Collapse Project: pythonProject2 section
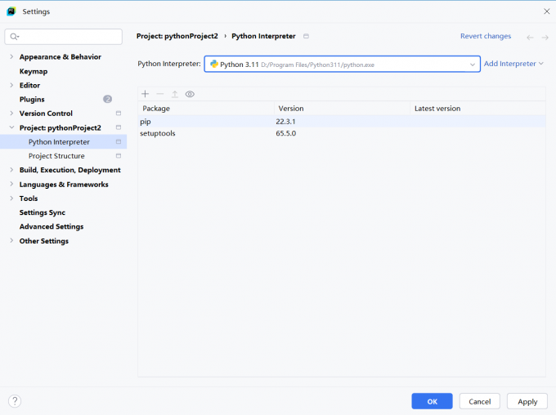Screen dimensions: 556x415 tap(11, 127)
